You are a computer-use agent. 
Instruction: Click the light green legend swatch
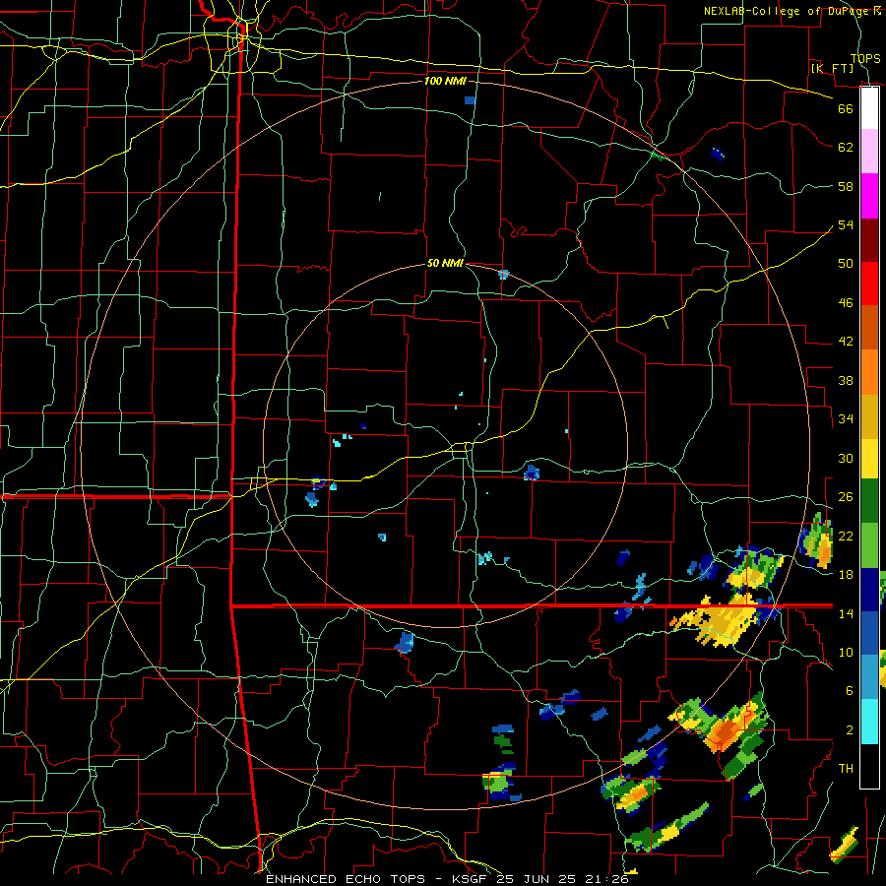(869, 545)
